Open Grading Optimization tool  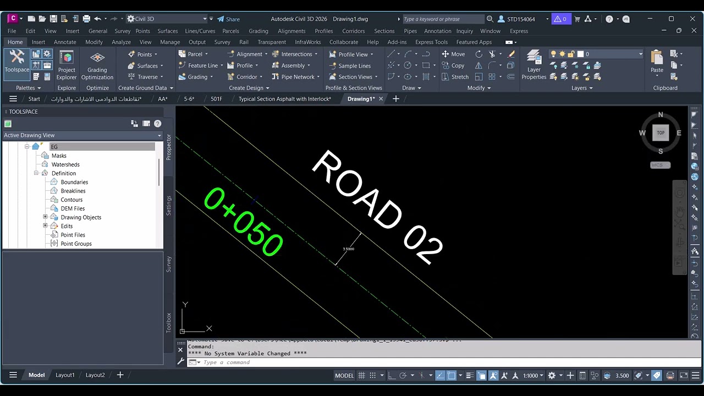click(x=97, y=65)
